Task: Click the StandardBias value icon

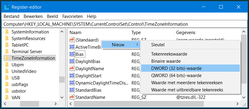Action: pyautogui.click(x=72, y=90)
